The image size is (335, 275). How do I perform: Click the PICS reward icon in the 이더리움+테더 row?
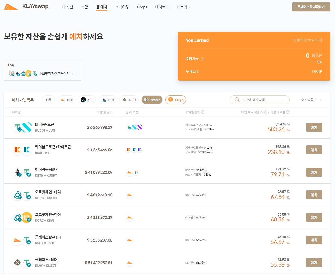click(136, 172)
